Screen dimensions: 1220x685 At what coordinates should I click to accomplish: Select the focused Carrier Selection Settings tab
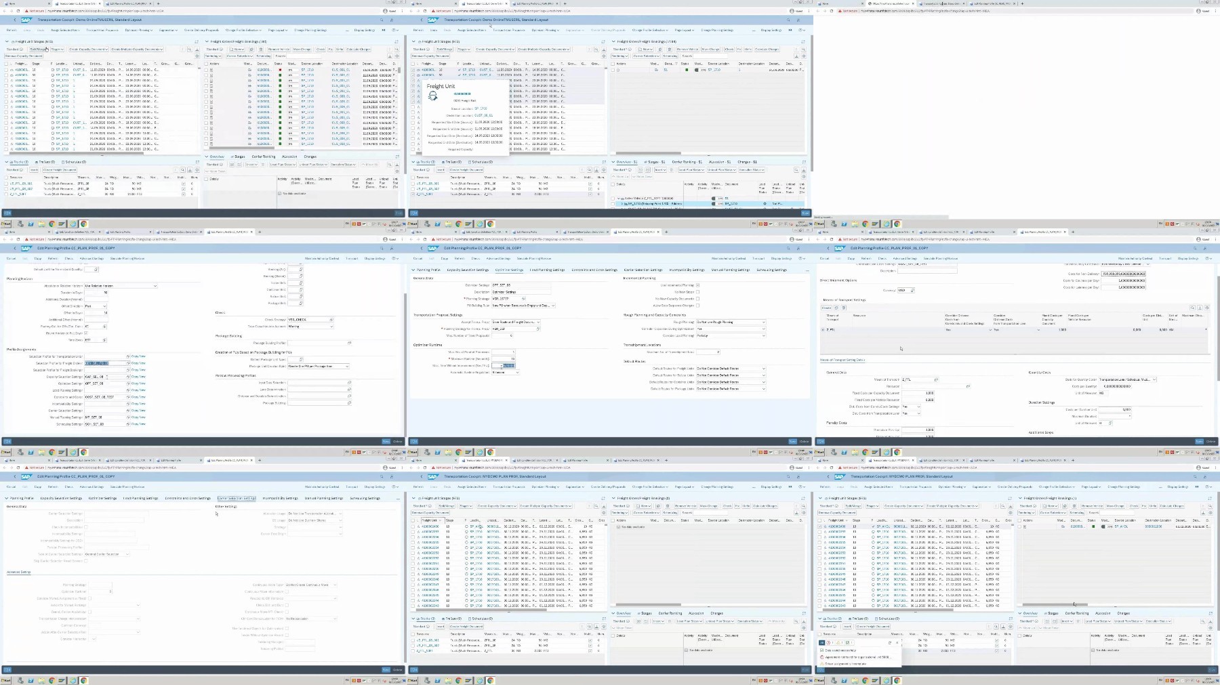tap(237, 498)
